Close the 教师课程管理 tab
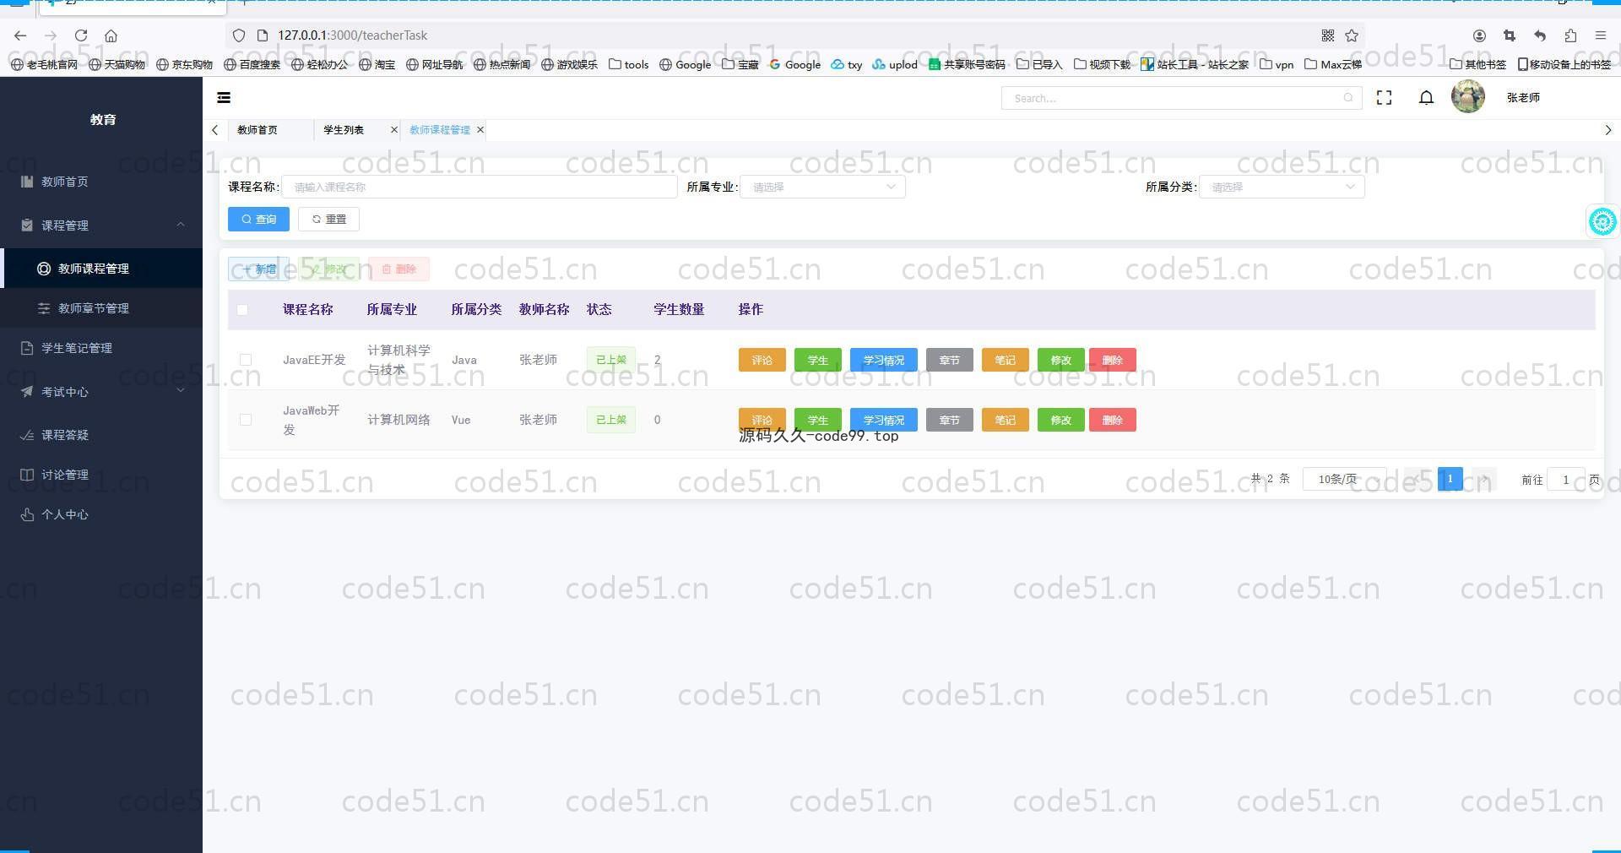 pyautogui.click(x=480, y=130)
